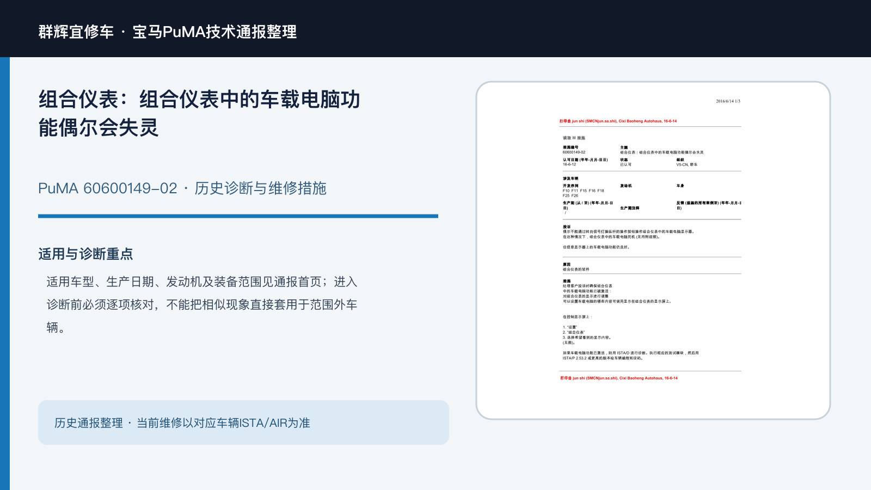Select the 适用与诊断重点 section heading

[x=85, y=254]
